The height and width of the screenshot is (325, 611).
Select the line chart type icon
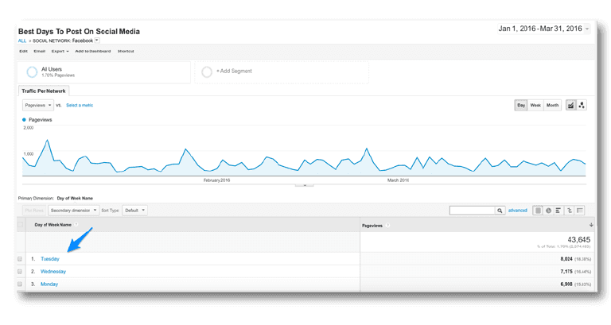[x=570, y=105]
